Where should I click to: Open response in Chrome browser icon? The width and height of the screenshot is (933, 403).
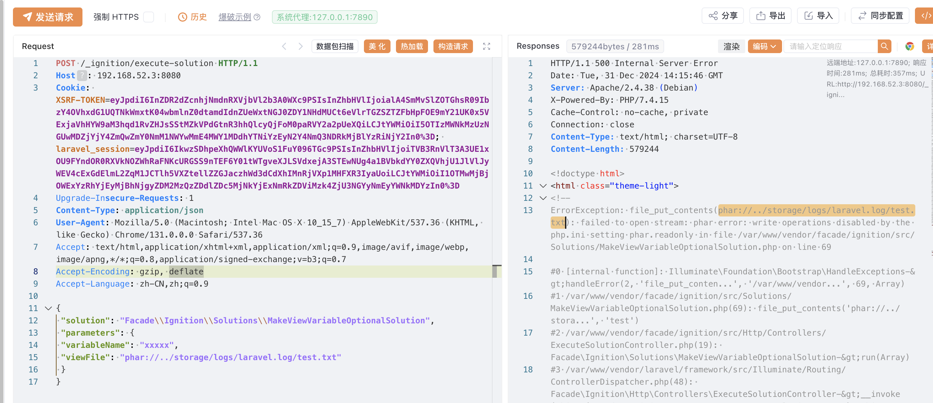(909, 46)
